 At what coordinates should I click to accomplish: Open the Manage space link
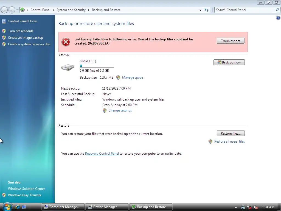133,77
